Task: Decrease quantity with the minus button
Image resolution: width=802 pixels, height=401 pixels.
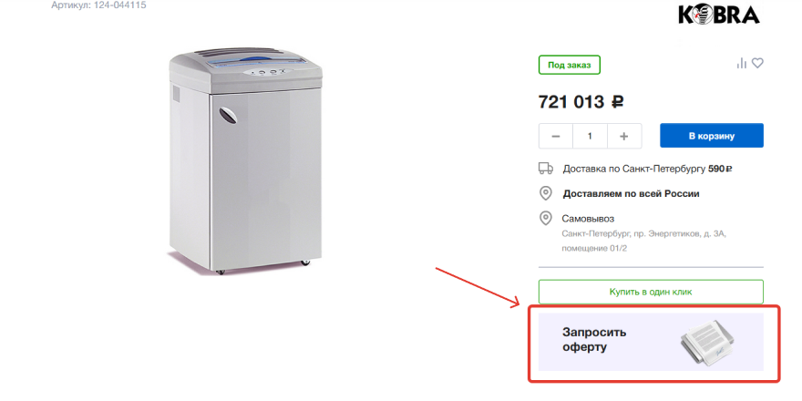Action: (555, 136)
